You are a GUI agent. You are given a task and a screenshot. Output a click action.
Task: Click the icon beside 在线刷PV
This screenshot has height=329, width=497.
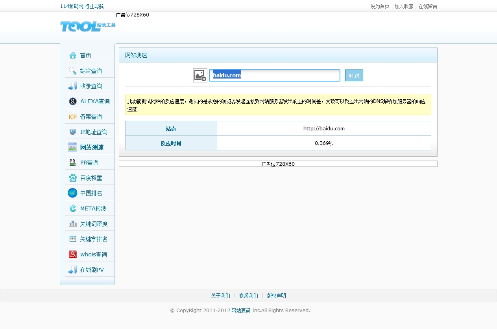(x=73, y=270)
